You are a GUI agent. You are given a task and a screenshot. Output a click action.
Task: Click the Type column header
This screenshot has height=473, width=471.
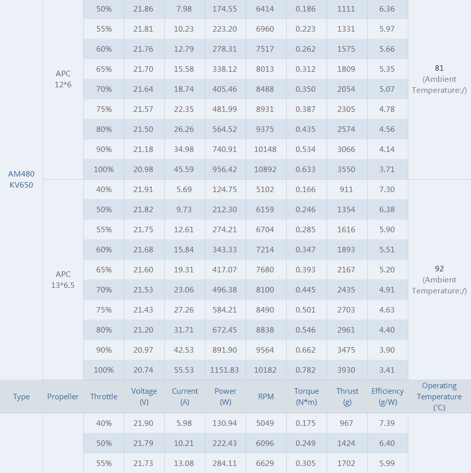tap(22, 397)
